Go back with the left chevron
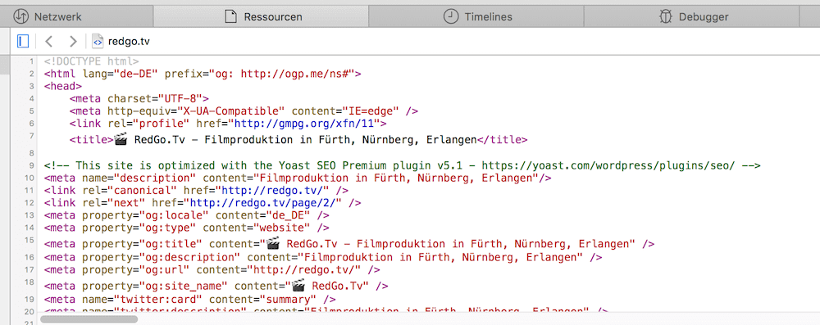 [x=48, y=41]
